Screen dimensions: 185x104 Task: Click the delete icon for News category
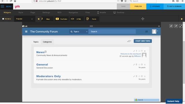145,51
